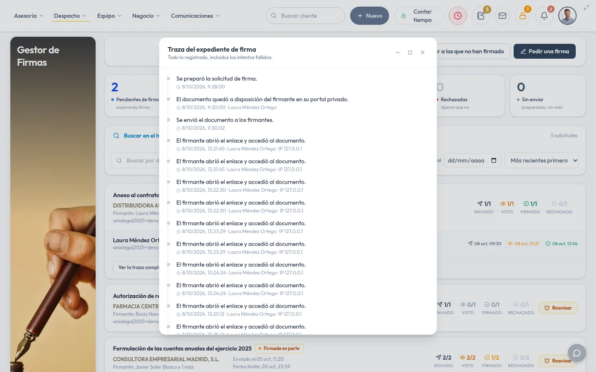This screenshot has height=372, width=596.
Task: Open the notes icon with badge 5
Action: tap(481, 16)
